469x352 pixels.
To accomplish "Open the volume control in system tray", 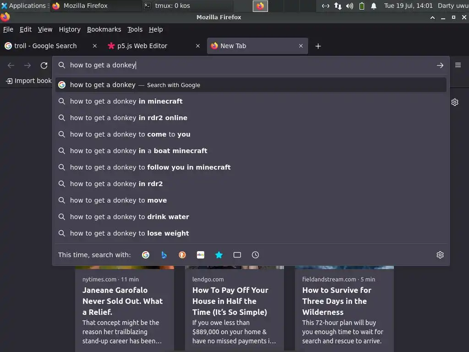I will coord(349,5).
